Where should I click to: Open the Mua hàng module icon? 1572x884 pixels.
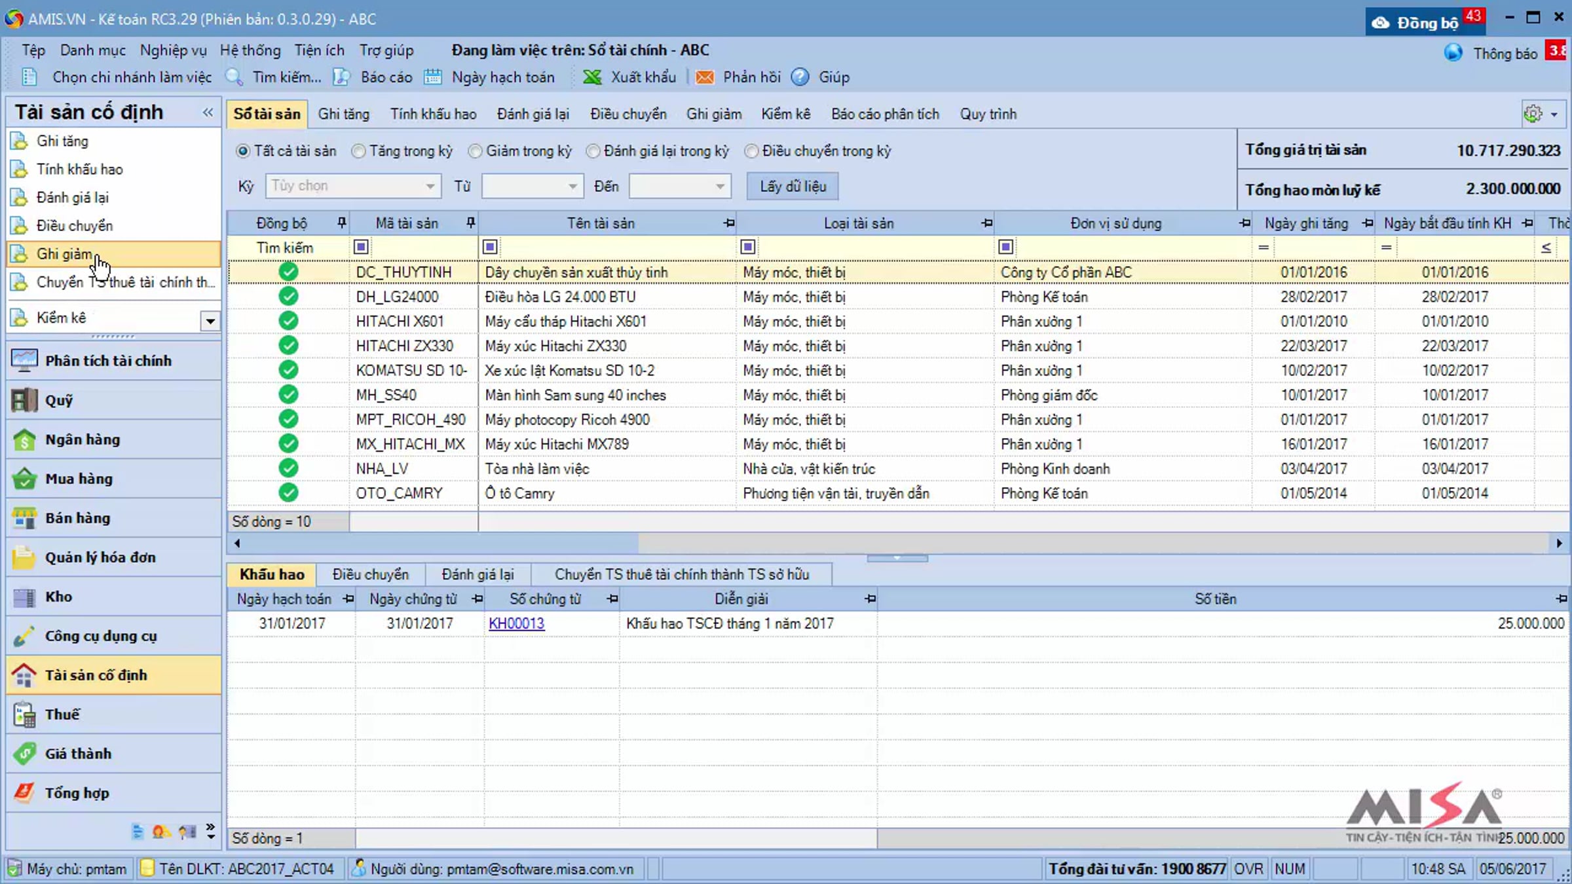coord(24,479)
